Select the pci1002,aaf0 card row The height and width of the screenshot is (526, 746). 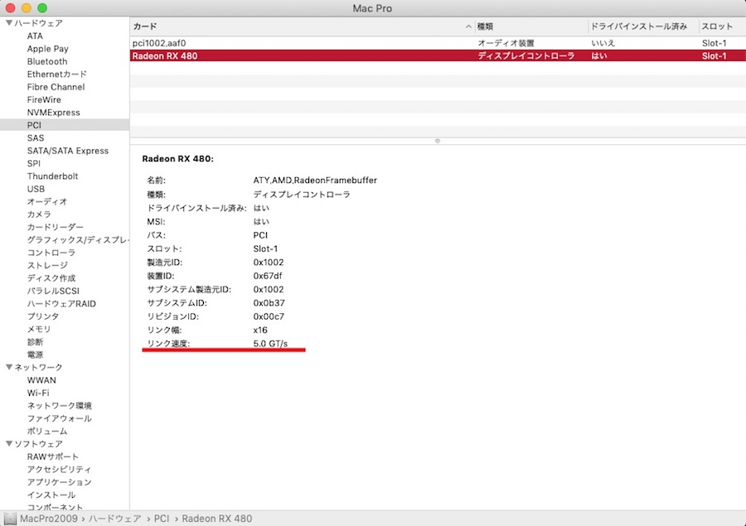click(438, 43)
